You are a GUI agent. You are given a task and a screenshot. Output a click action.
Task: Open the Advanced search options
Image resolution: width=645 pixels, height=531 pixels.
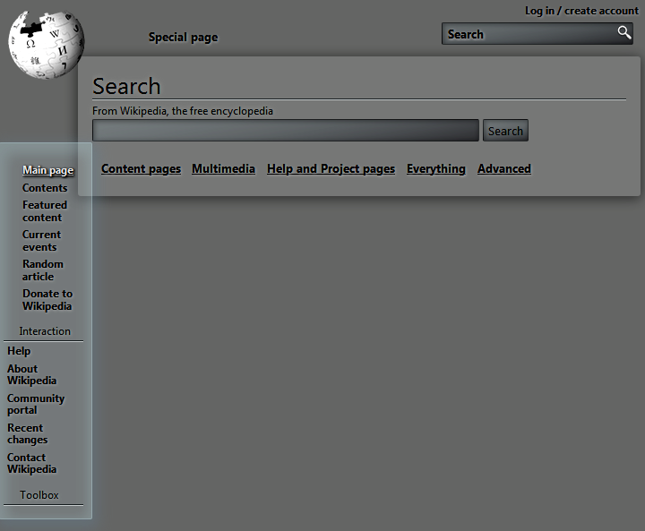click(503, 169)
